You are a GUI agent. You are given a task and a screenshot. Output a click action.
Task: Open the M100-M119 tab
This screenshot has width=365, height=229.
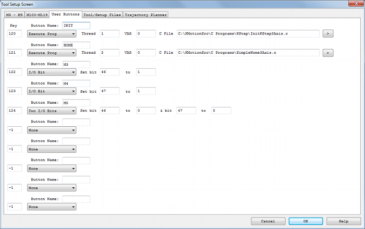(36, 15)
